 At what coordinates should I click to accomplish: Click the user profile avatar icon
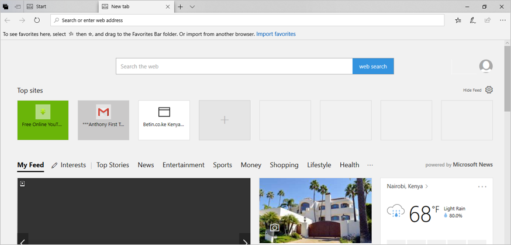[x=485, y=66]
